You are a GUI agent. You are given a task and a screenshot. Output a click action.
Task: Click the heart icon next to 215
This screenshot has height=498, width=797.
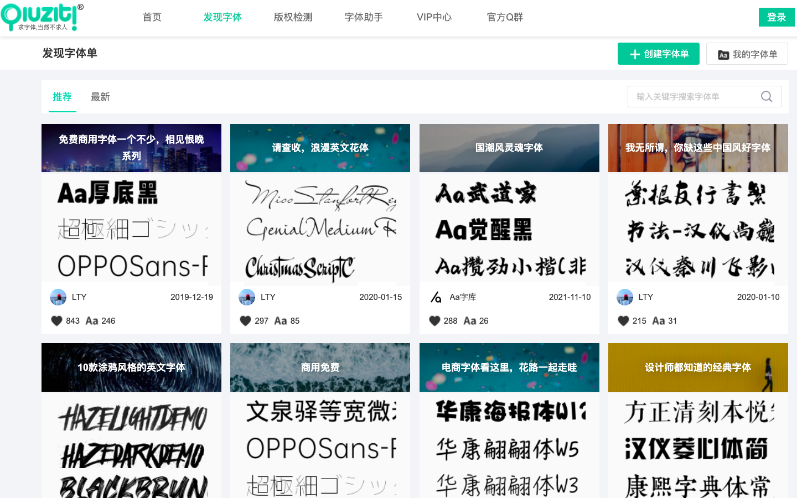tap(623, 321)
